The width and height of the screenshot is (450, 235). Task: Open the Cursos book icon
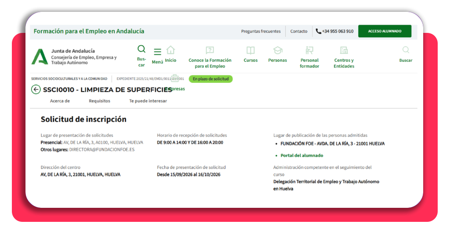click(250, 50)
